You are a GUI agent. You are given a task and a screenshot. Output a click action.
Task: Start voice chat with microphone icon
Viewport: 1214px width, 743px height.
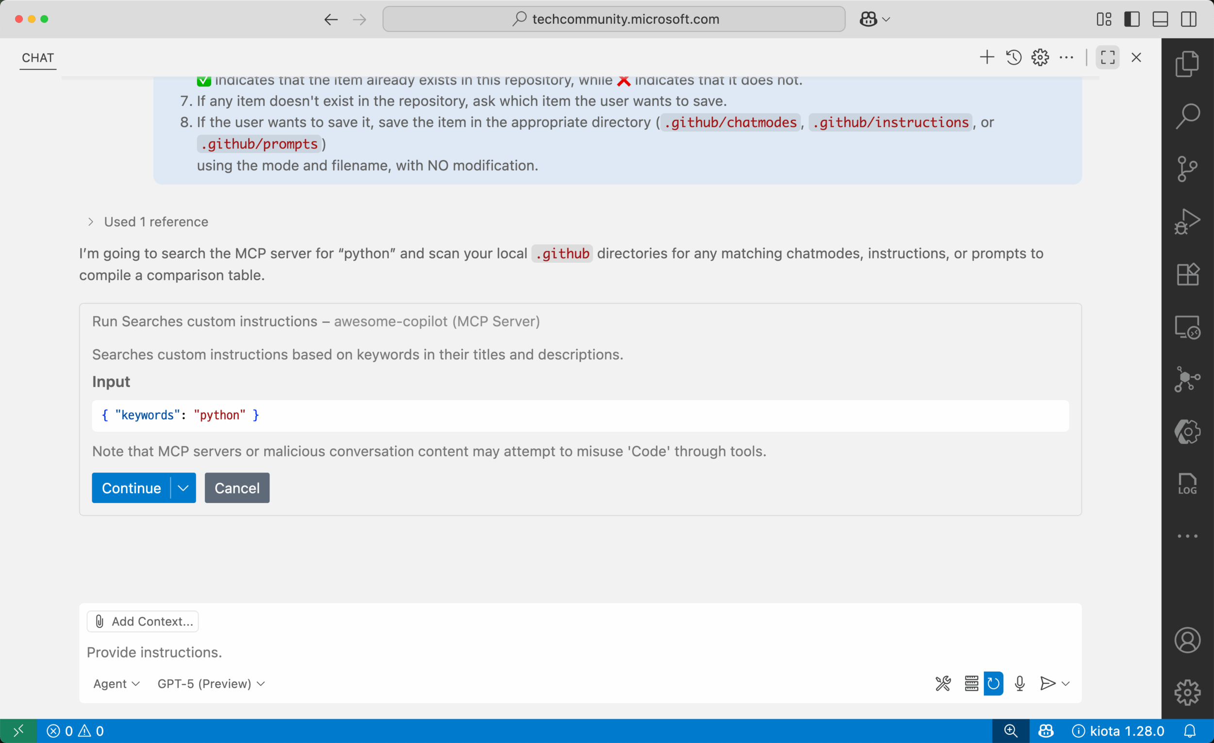tap(1020, 683)
